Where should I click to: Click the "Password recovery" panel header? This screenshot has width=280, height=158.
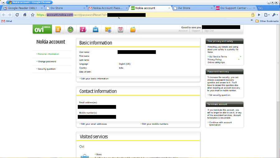[224, 72]
